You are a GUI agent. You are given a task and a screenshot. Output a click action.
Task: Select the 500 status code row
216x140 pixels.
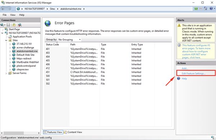point(100,76)
